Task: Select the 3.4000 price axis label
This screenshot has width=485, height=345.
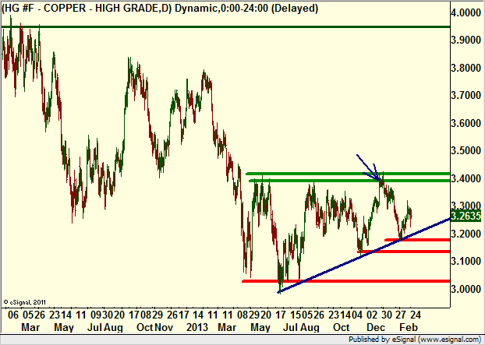Action: pos(466,178)
